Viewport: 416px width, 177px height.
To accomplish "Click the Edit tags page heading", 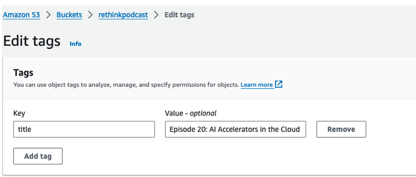I will 32,41.
